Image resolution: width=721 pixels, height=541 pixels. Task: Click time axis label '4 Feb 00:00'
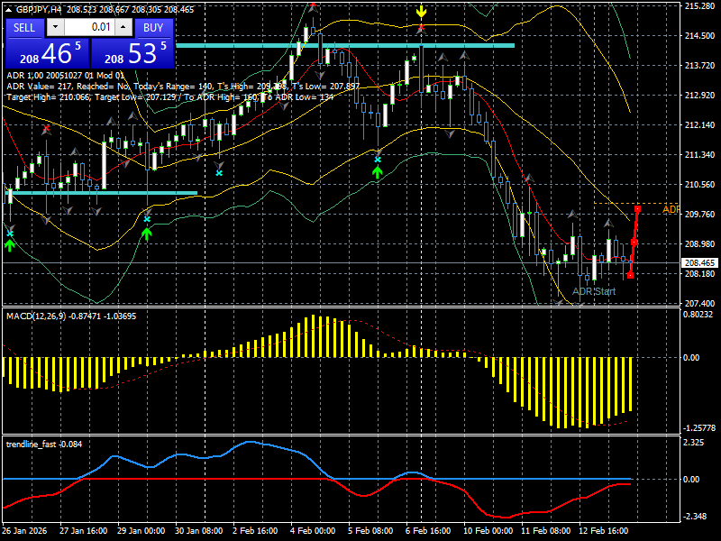coord(313,530)
